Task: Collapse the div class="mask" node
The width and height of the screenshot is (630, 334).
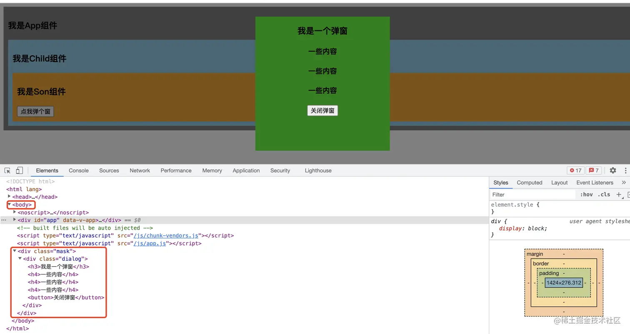Action: click(15, 251)
